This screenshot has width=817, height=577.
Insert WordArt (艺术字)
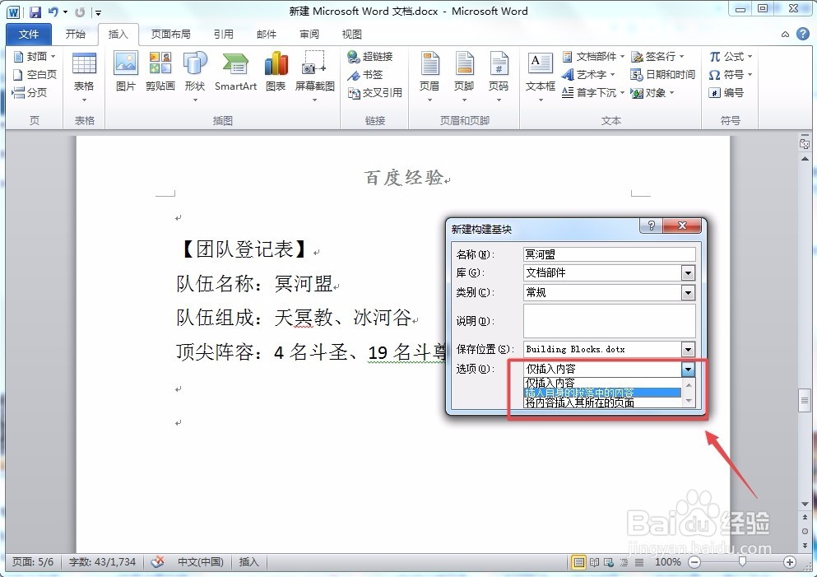click(589, 75)
